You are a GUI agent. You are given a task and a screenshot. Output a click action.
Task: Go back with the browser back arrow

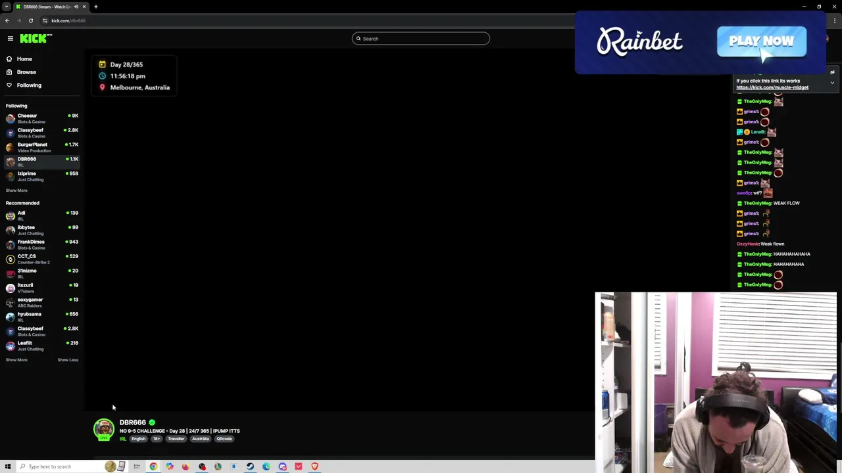coord(7,20)
